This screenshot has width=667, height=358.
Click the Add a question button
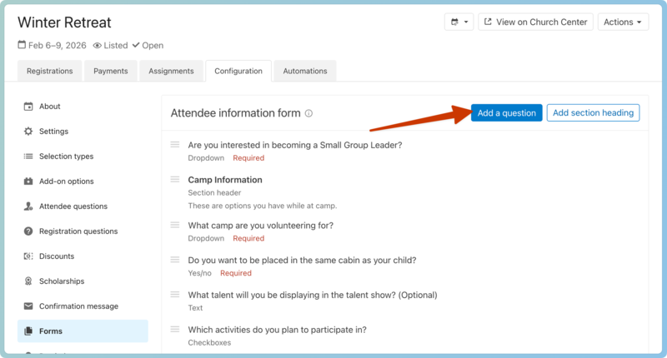click(506, 113)
